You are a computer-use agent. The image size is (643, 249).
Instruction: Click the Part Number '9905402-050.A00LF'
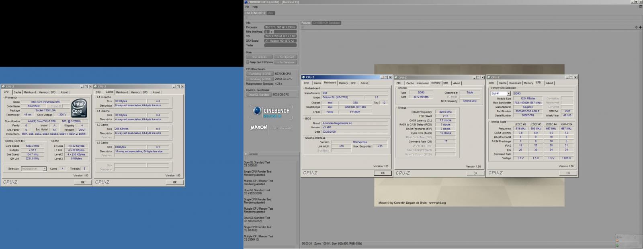click(528, 111)
